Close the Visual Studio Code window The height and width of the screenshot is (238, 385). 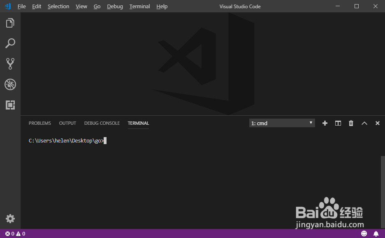(x=376, y=6)
